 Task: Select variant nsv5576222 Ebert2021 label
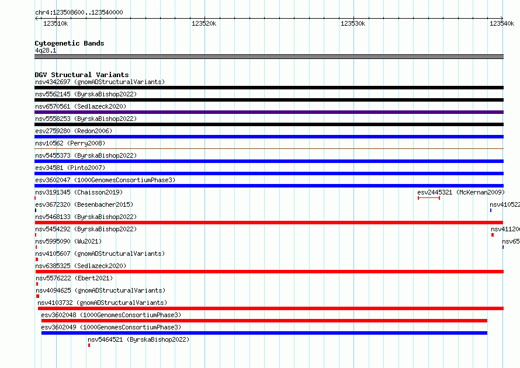click(74, 278)
